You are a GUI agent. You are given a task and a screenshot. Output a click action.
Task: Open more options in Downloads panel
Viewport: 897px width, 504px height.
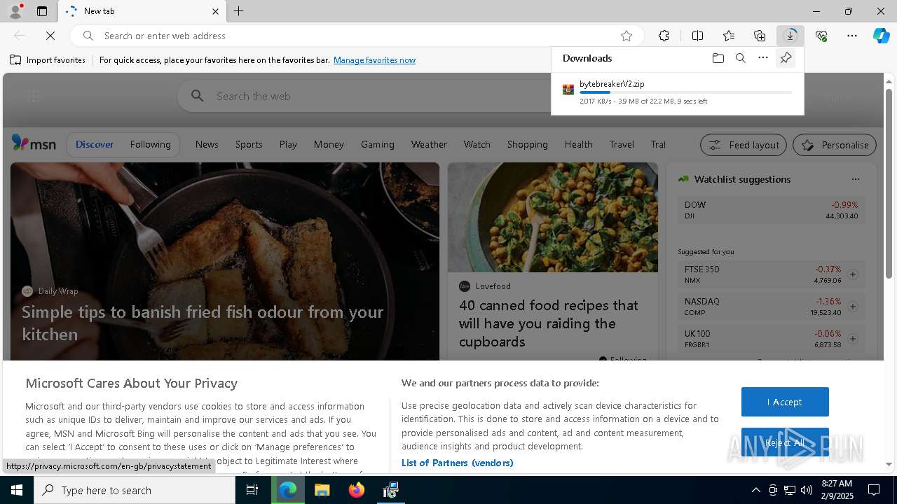pyautogui.click(x=763, y=58)
